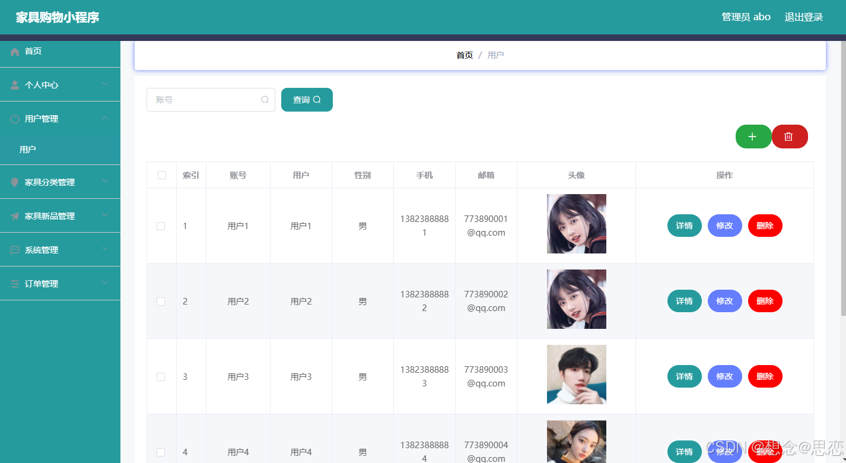Click 修改 button for 用户1
846x463 pixels.
click(725, 226)
